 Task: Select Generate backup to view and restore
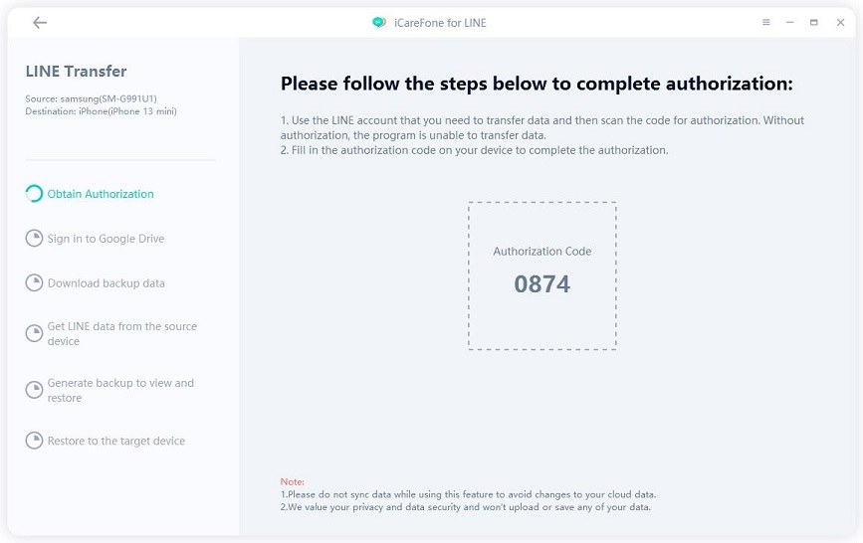[x=120, y=391]
